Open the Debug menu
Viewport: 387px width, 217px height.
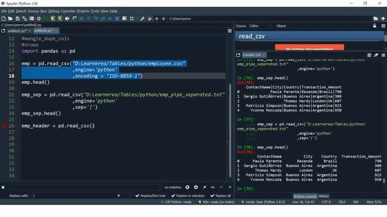(54, 11)
